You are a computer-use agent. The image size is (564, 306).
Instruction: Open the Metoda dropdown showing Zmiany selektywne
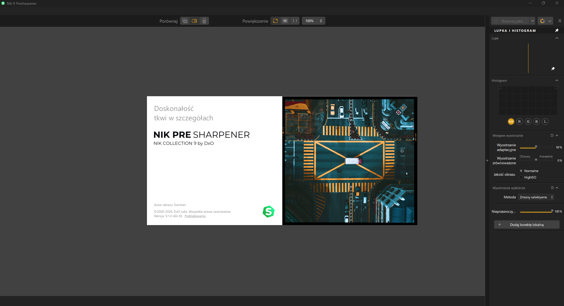(x=536, y=197)
